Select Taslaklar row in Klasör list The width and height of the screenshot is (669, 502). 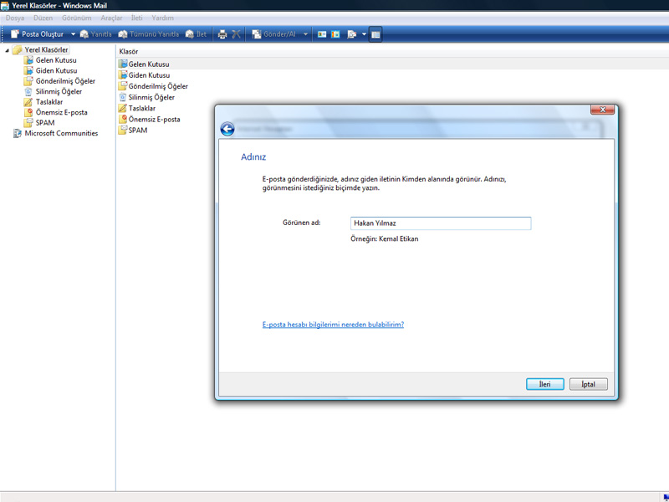point(137,109)
